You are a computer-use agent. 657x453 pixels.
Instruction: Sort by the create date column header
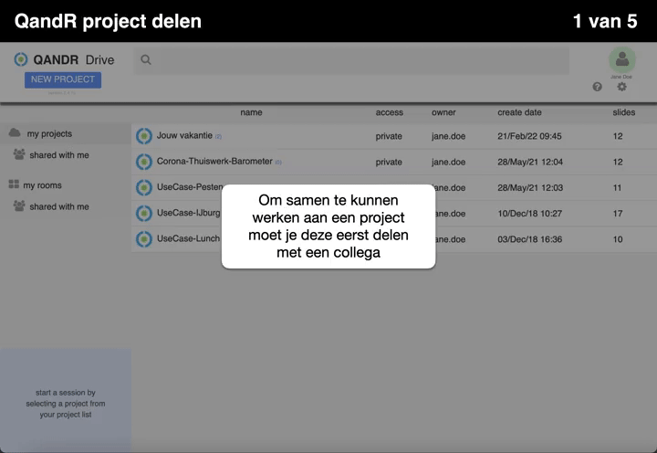[x=519, y=112]
